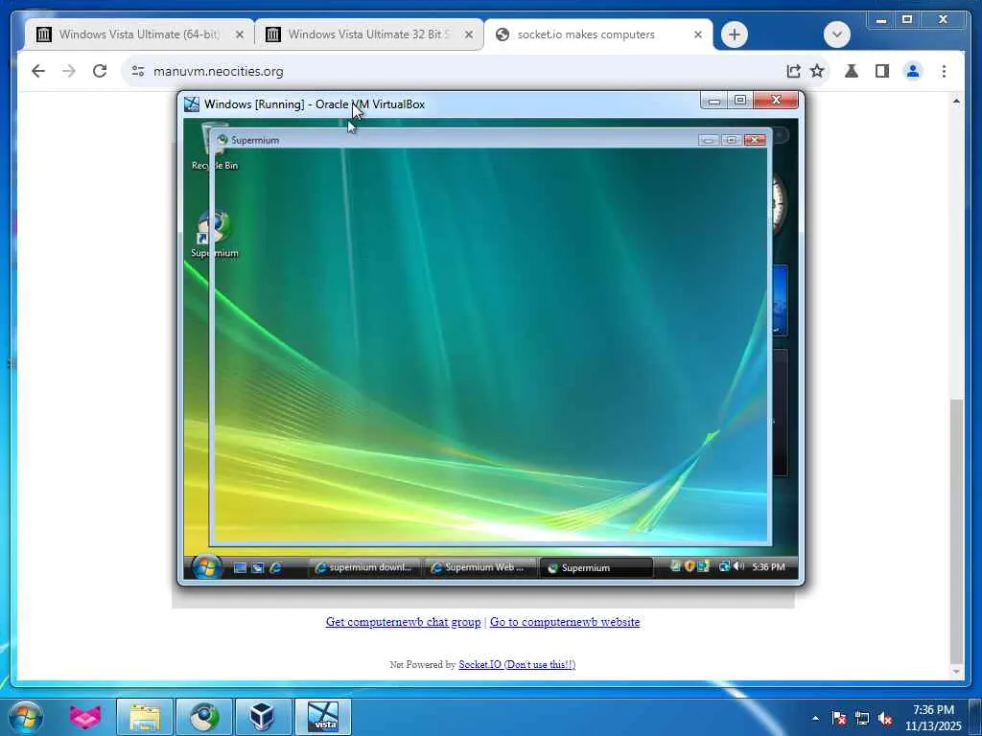The width and height of the screenshot is (982, 736).
Task: Click the Action Center flag tray icon
Action: pyautogui.click(x=838, y=719)
